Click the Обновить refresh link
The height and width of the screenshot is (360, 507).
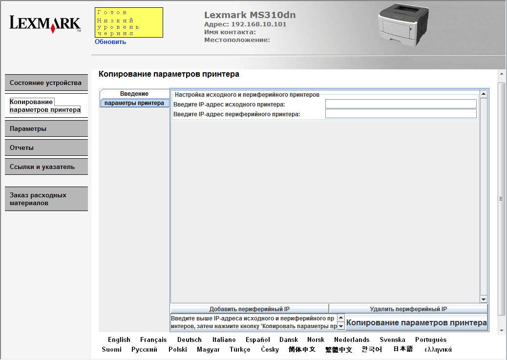(x=110, y=42)
